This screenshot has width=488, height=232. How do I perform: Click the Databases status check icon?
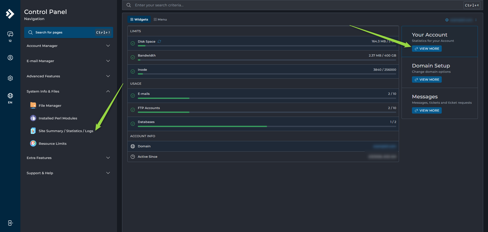133,124
